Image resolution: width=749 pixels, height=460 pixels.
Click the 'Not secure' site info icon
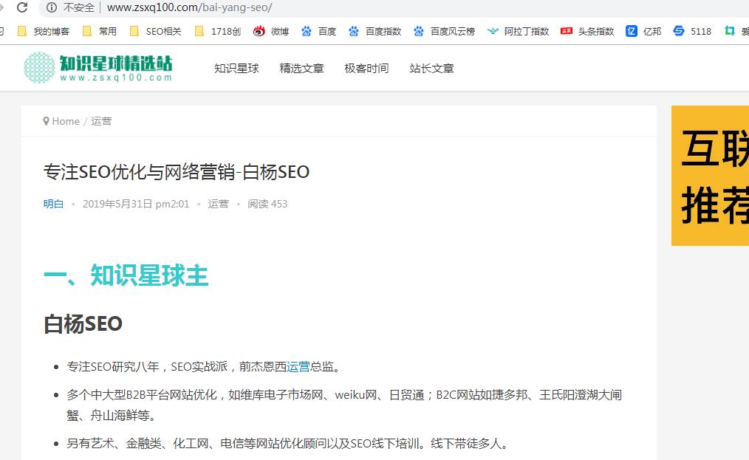click(52, 7)
